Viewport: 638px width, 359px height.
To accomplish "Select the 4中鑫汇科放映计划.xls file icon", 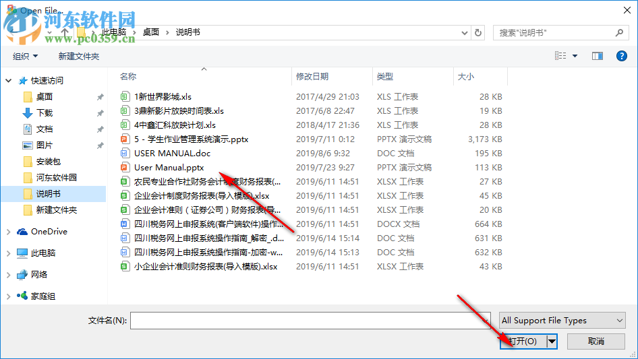I will [x=125, y=125].
